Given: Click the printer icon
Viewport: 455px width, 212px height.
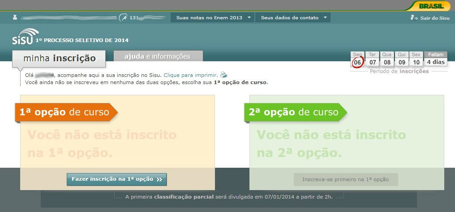Looking at the screenshot, I should (x=223, y=75).
